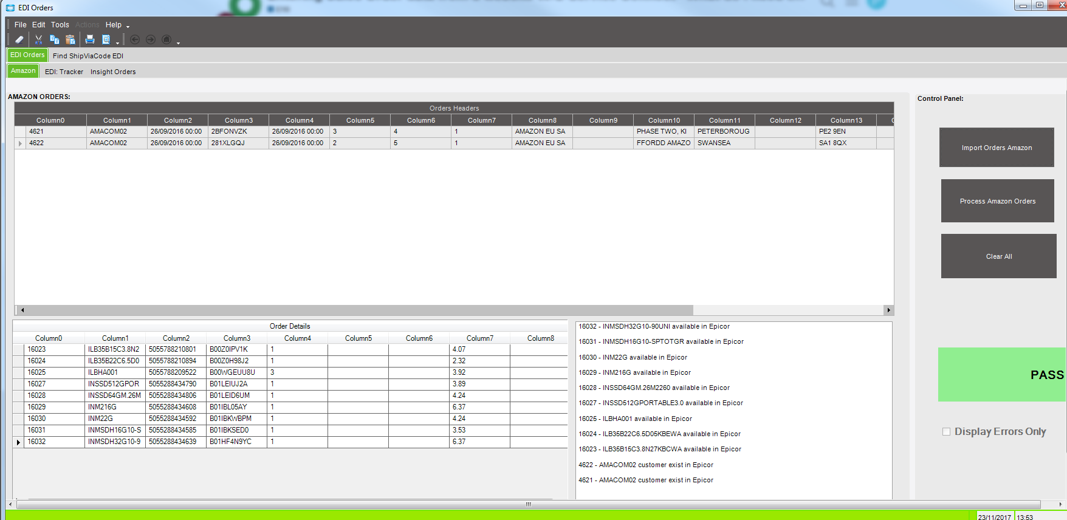This screenshot has height=520, width=1067.
Task: Expand row selector arrow for order 4622
Action: [20, 143]
